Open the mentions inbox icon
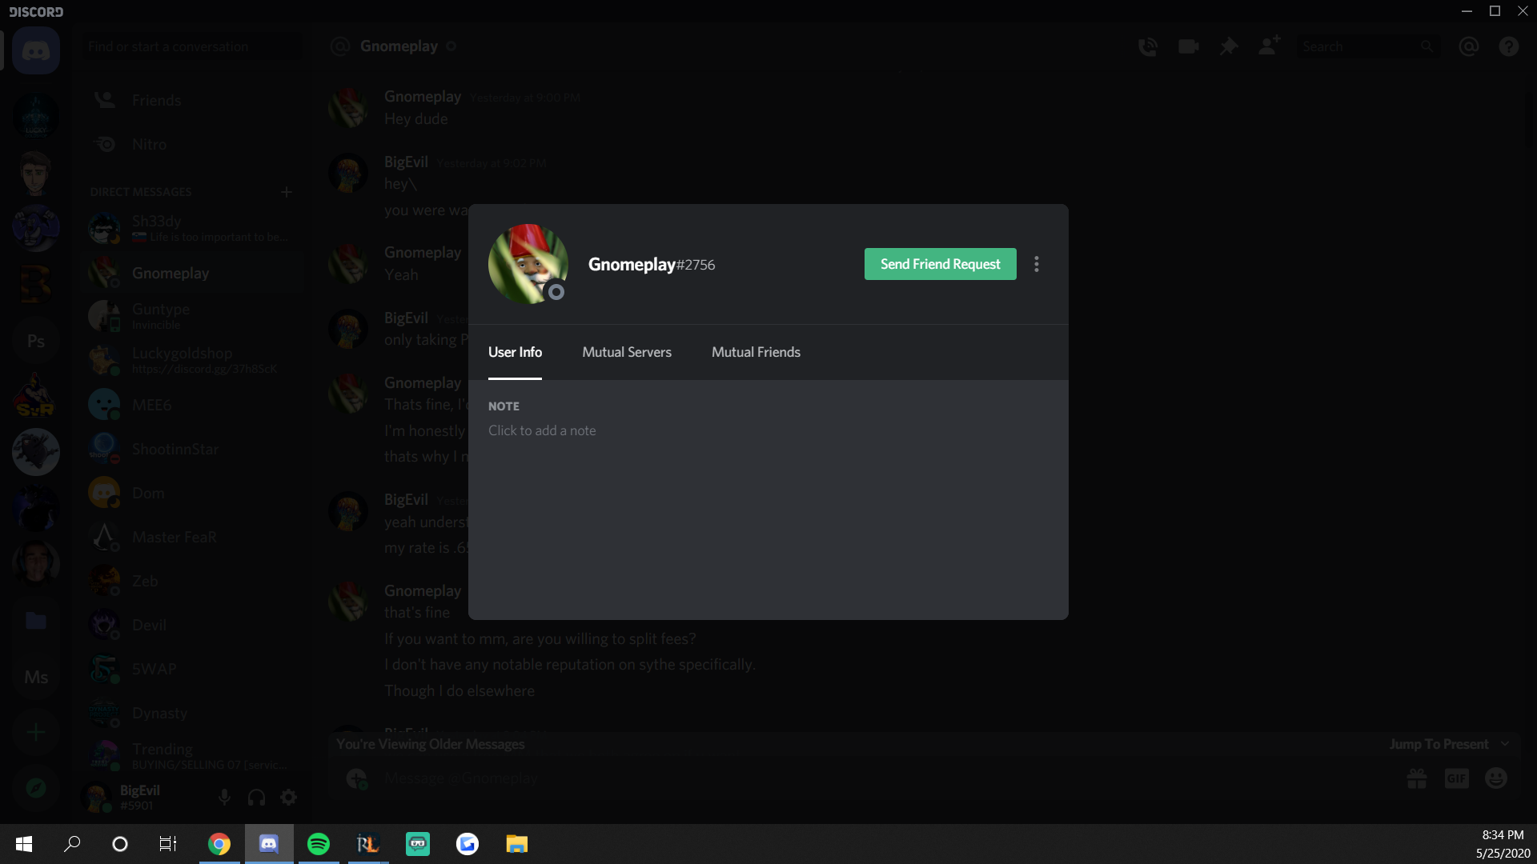 [1468, 47]
